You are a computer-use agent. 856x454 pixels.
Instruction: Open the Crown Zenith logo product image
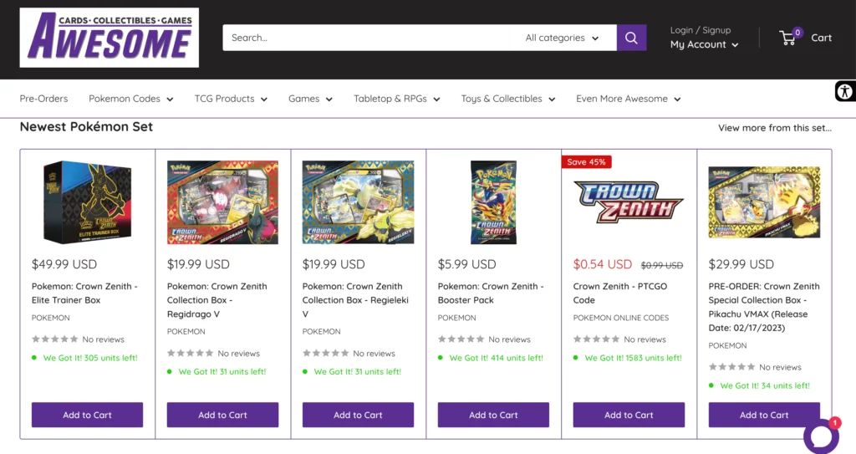pyautogui.click(x=629, y=202)
